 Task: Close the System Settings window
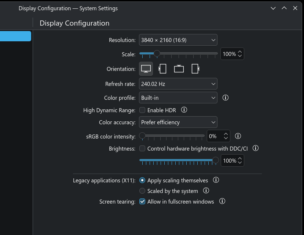click(x=295, y=8)
